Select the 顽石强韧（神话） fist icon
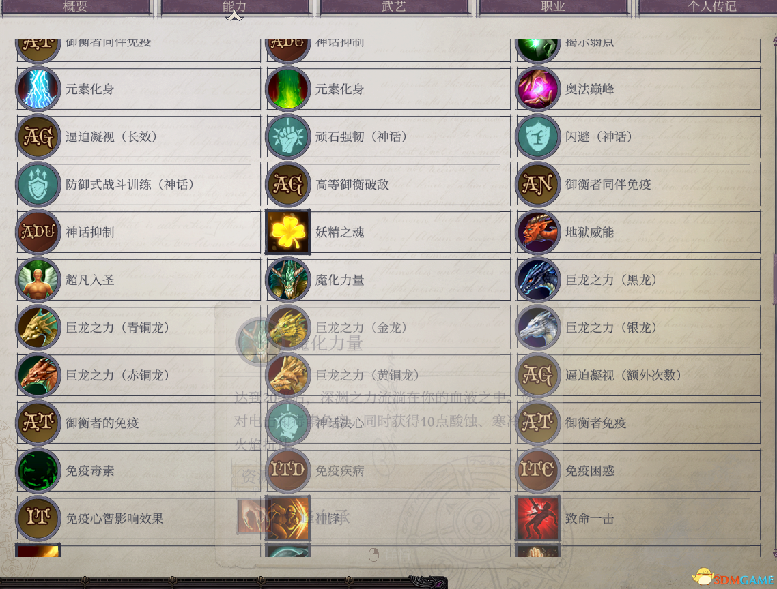 [x=288, y=136]
